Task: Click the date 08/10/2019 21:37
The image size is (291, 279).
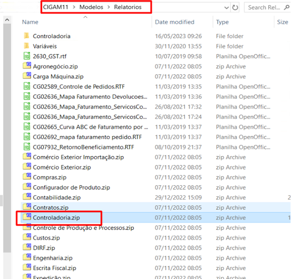Action: coord(178,147)
